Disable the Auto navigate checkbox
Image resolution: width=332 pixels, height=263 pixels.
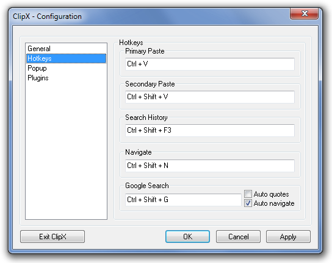click(x=248, y=203)
